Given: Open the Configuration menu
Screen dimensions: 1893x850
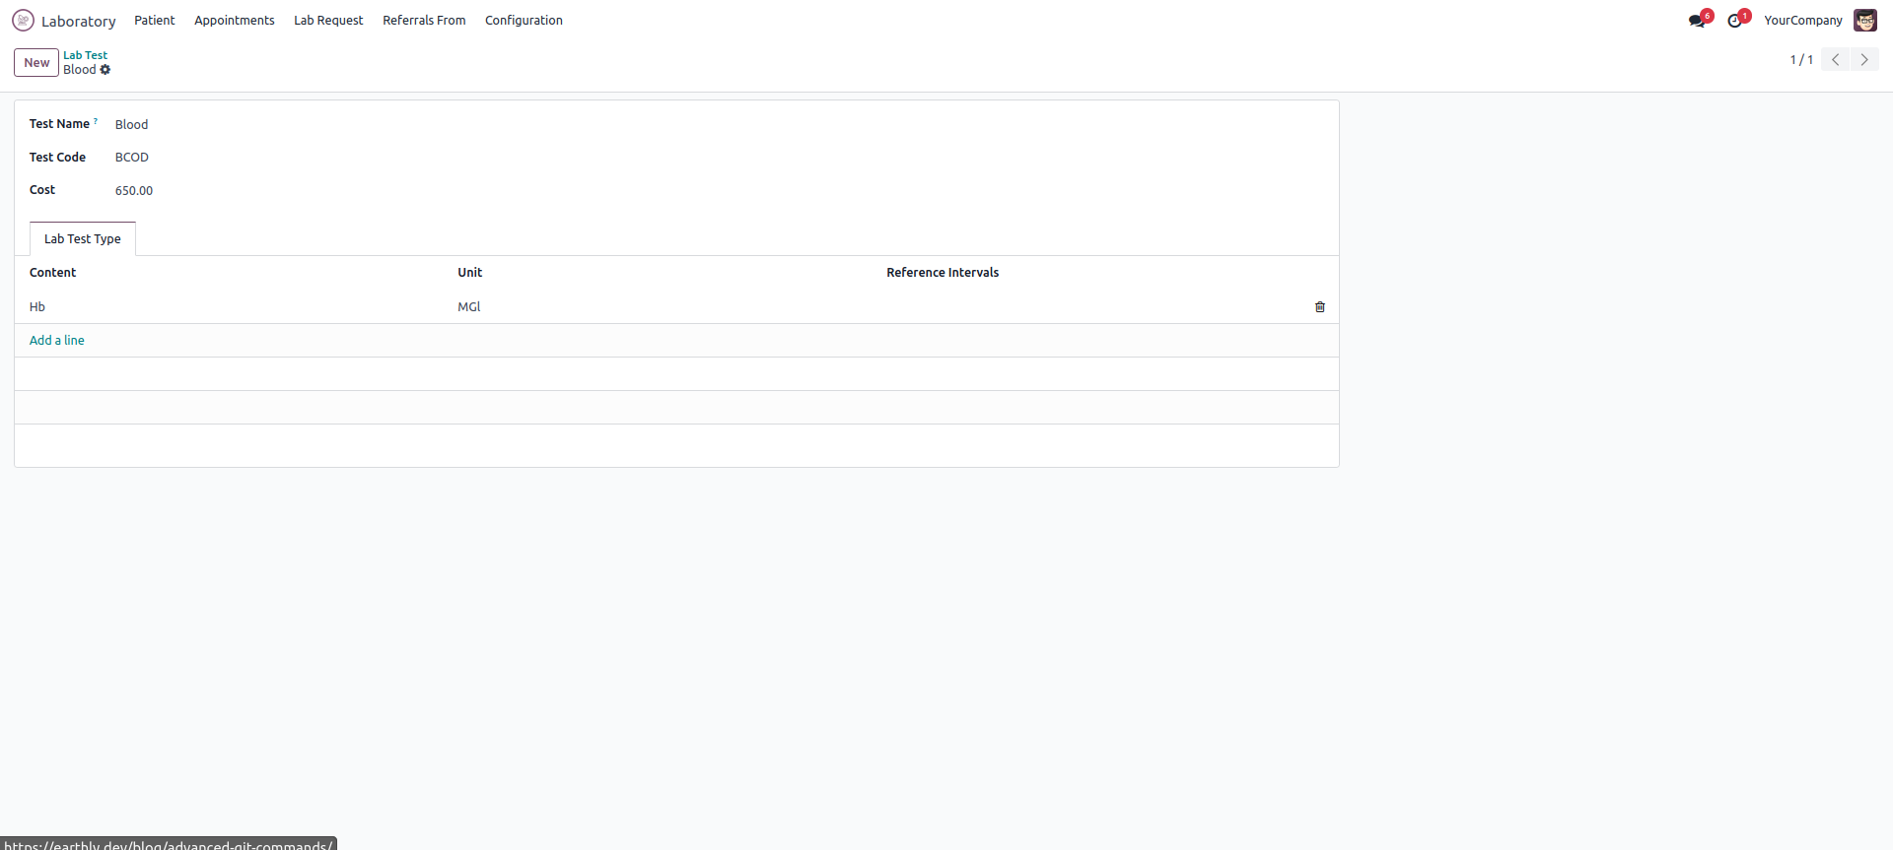Looking at the screenshot, I should [x=524, y=21].
